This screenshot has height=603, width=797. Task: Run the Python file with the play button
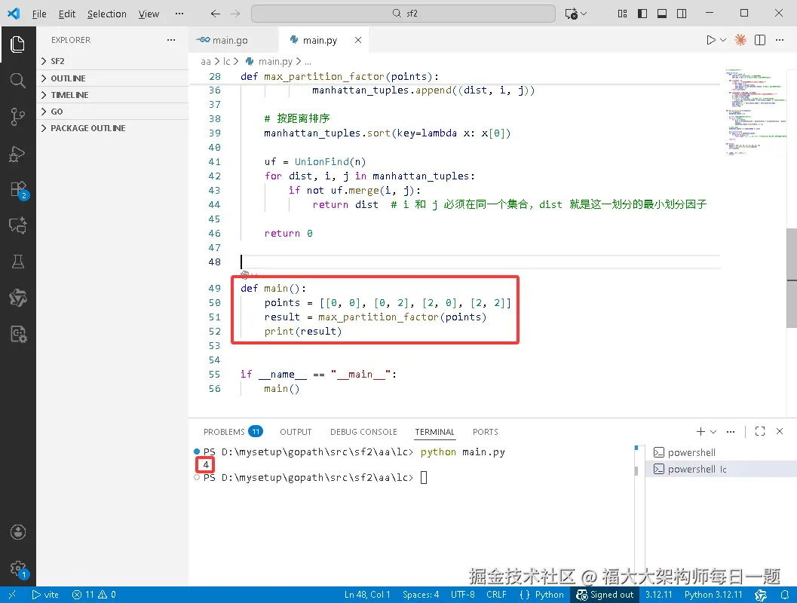click(710, 40)
